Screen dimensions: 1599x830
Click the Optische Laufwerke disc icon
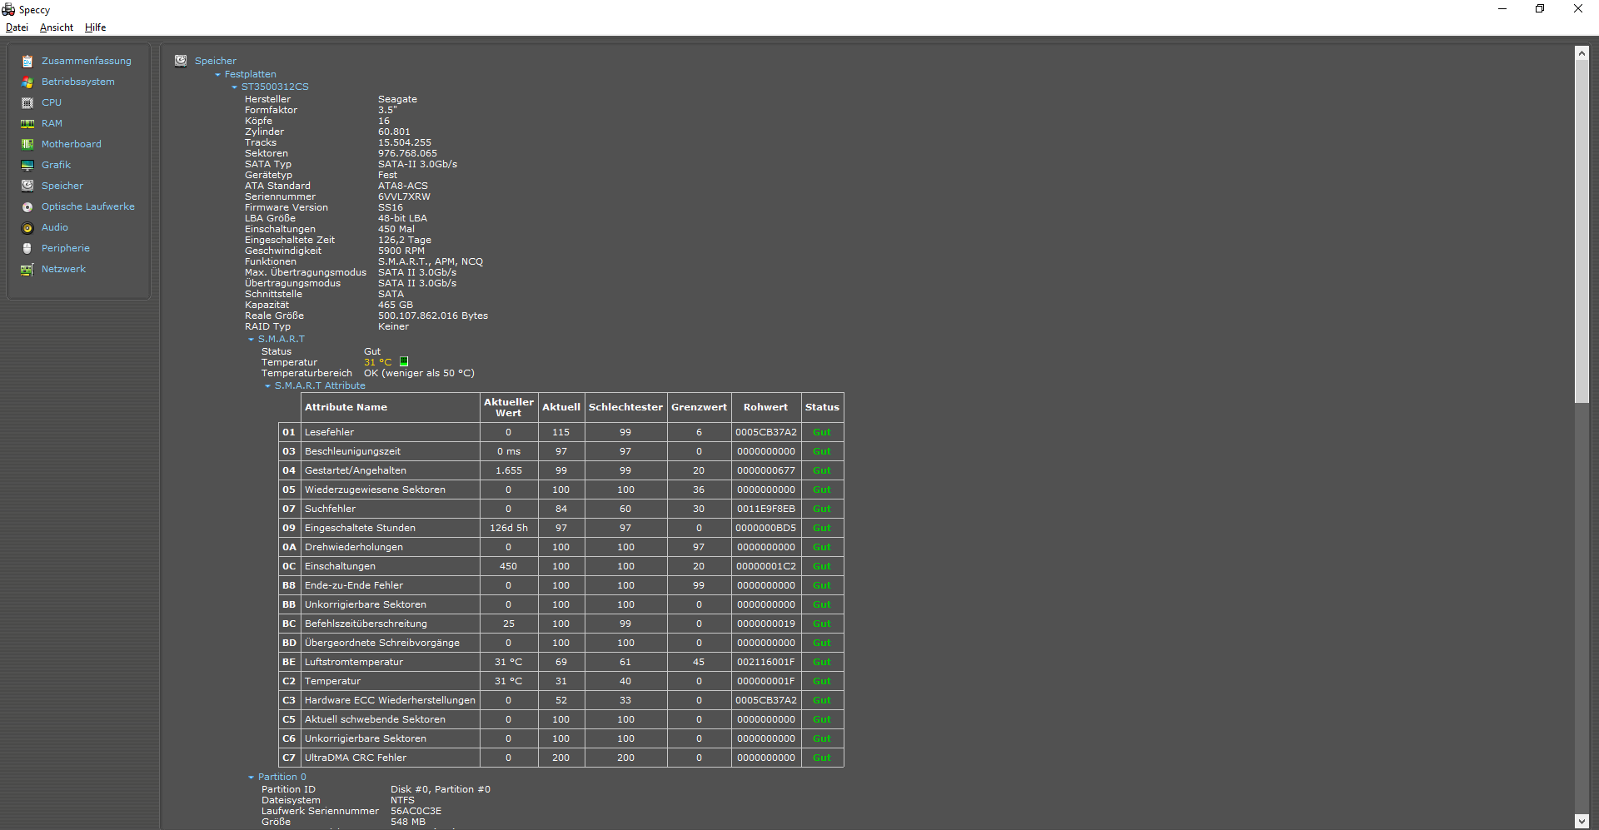point(27,207)
